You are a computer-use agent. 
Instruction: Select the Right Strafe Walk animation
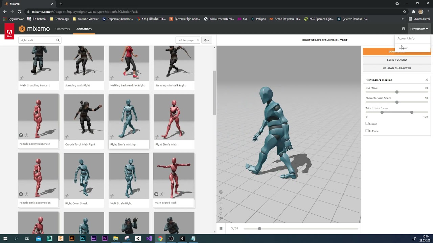[174, 121]
